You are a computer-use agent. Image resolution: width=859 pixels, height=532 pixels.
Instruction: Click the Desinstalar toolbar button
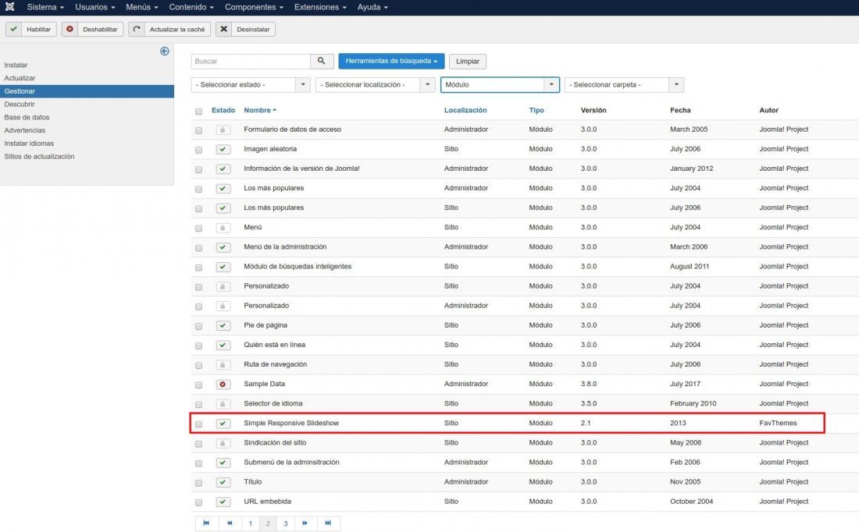245,29
